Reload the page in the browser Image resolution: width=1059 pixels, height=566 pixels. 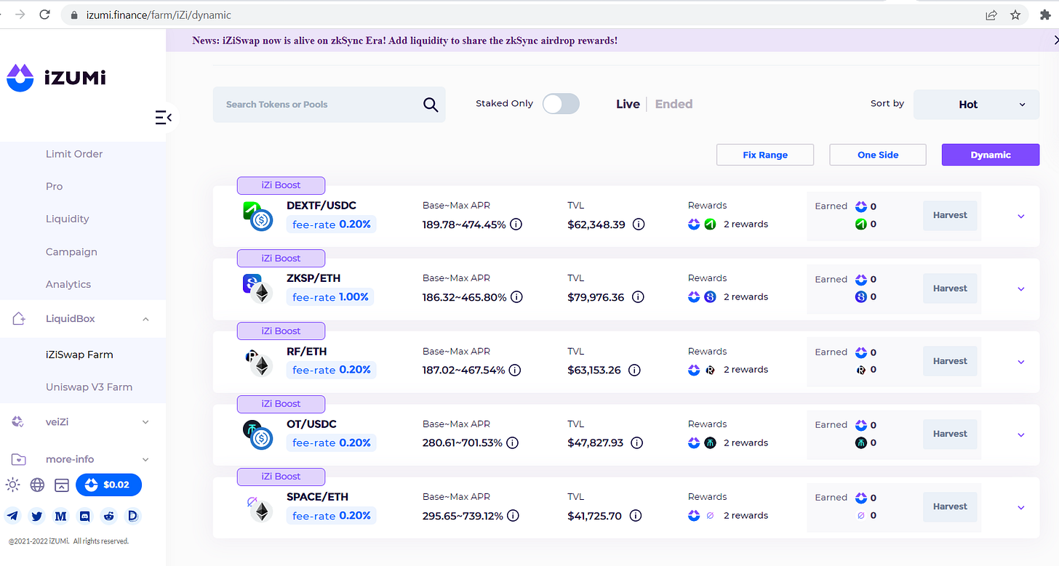coord(44,15)
